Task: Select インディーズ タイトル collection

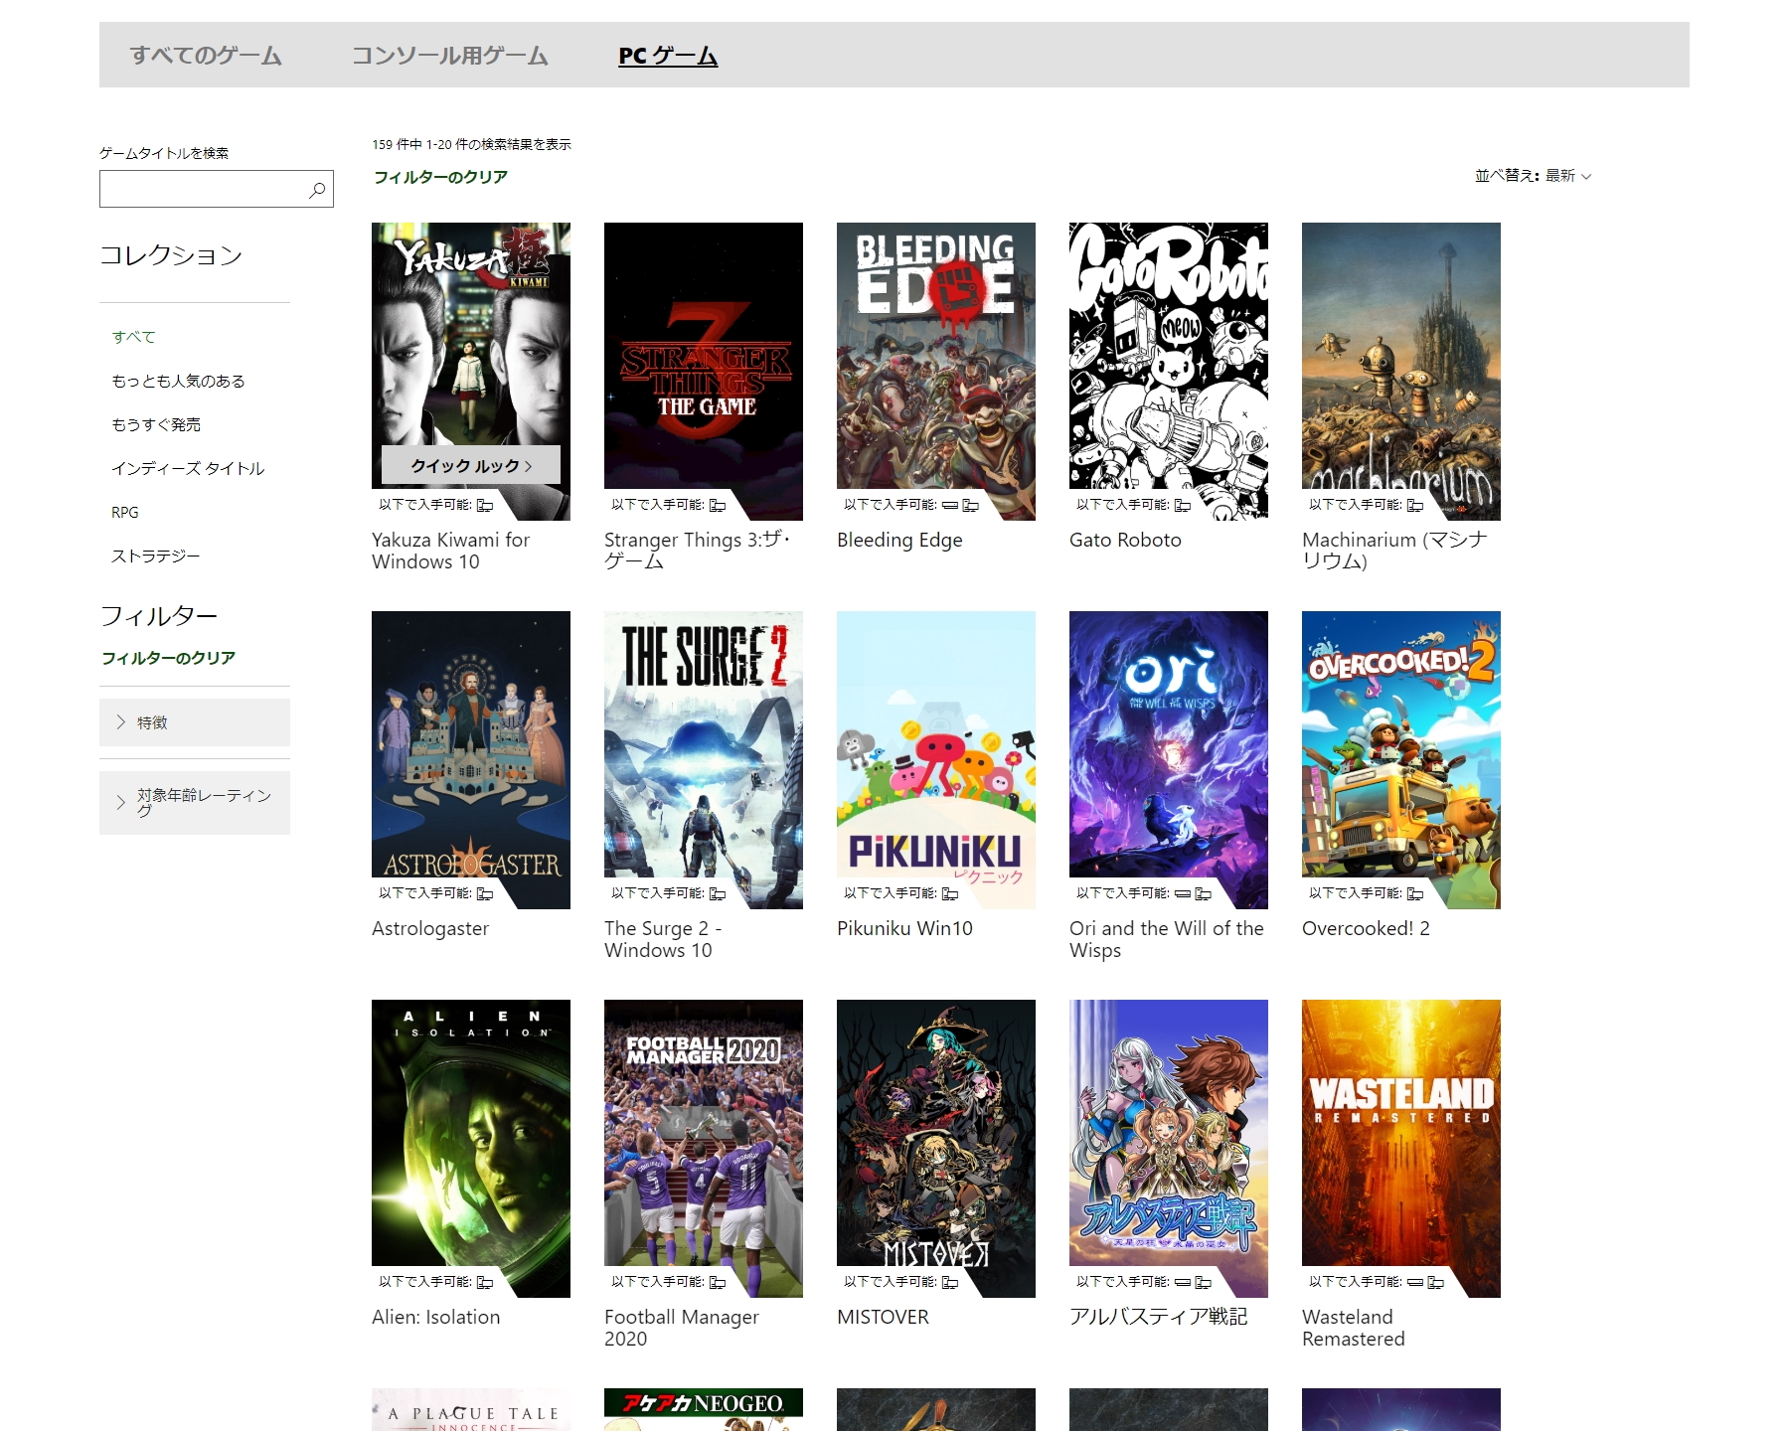Action: coord(188,468)
